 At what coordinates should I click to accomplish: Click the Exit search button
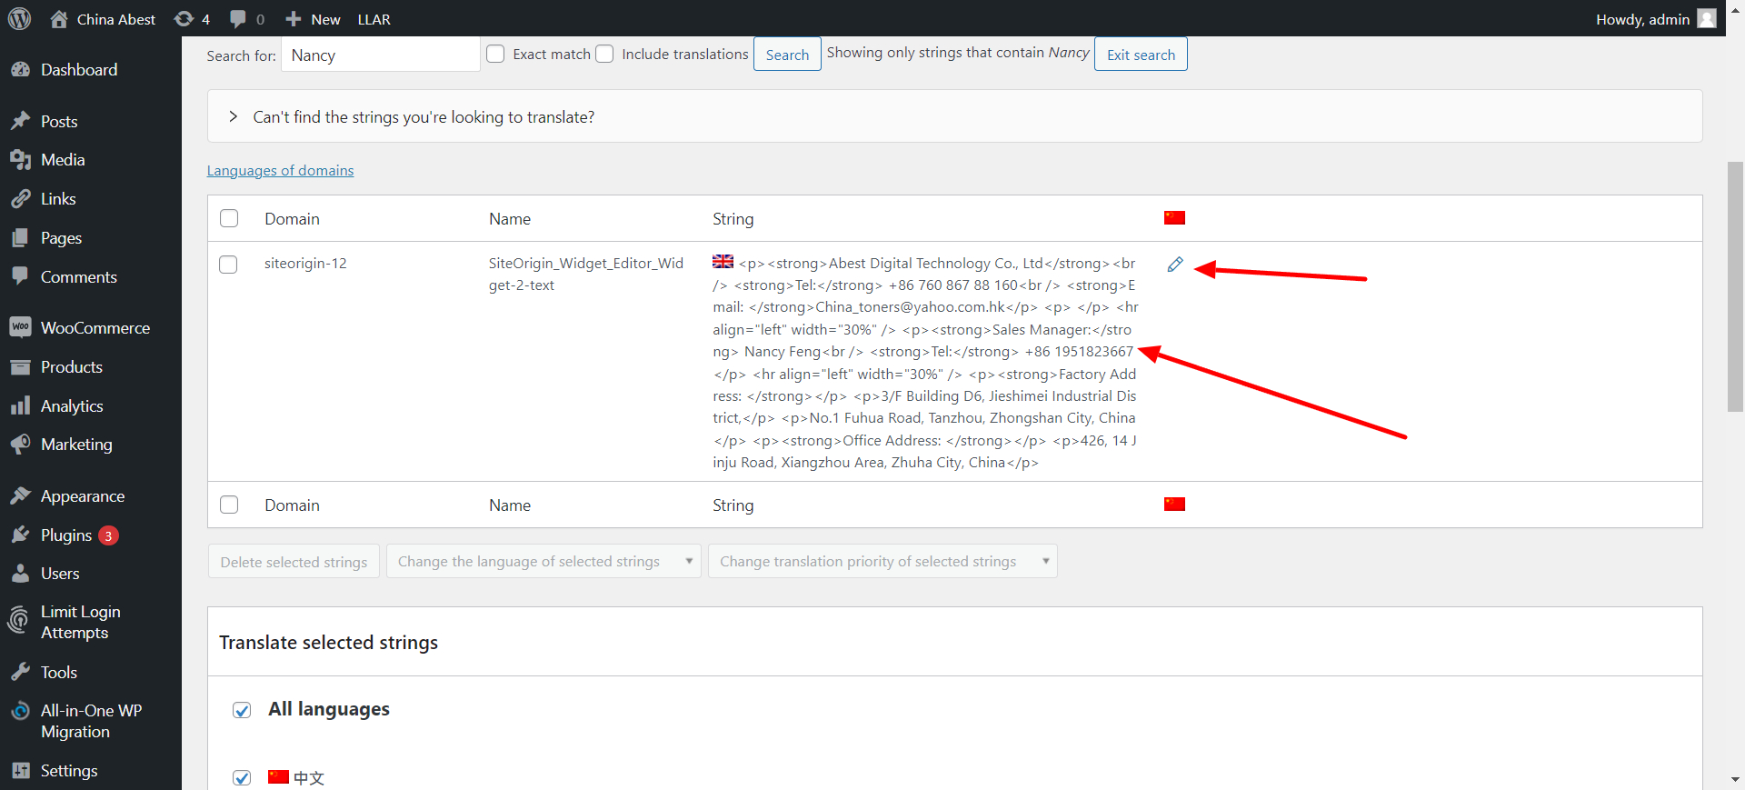(1141, 55)
